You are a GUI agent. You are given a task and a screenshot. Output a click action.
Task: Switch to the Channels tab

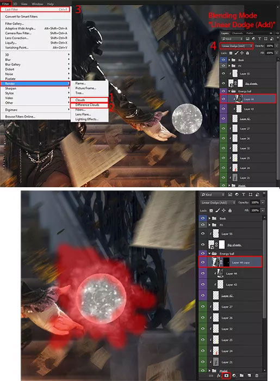[x=237, y=33]
